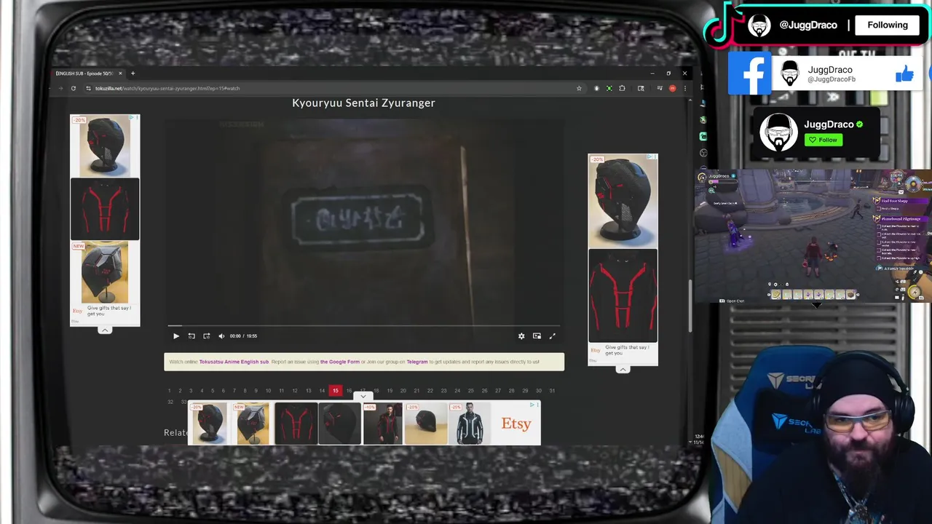Play the Zyuranger episode video
932x524 pixels.
(175, 336)
